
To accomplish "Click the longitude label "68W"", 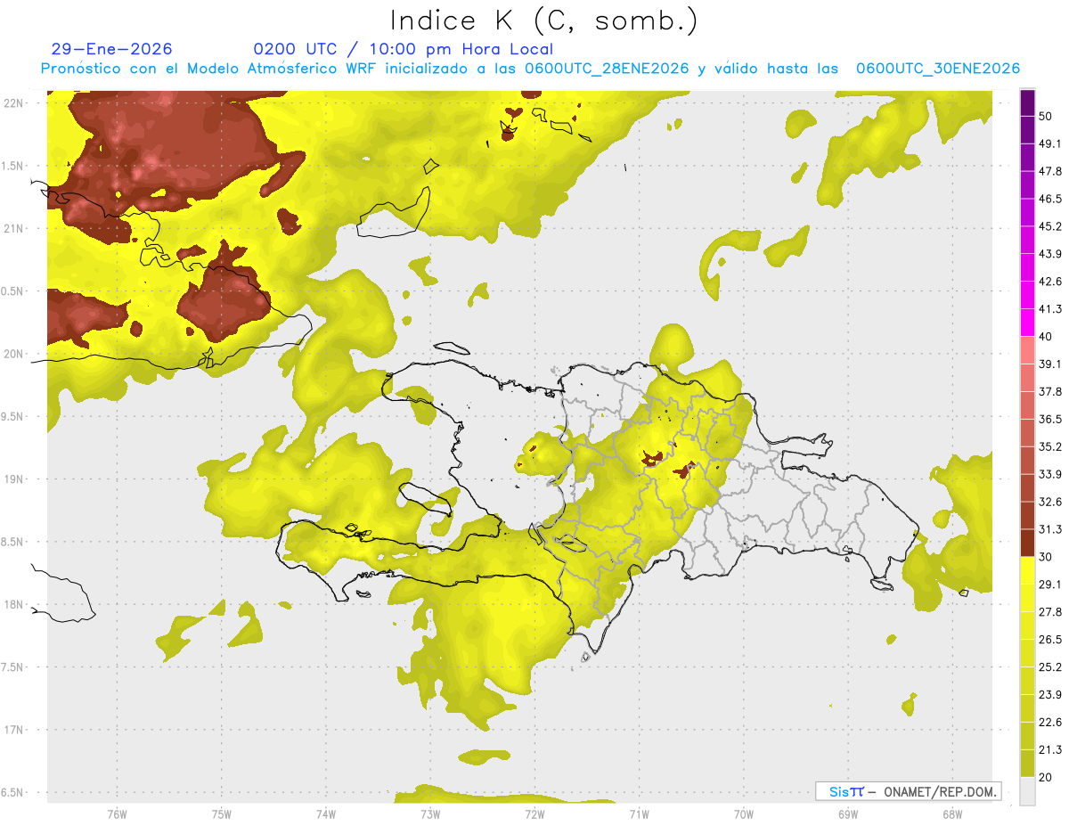I will coord(952,814).
